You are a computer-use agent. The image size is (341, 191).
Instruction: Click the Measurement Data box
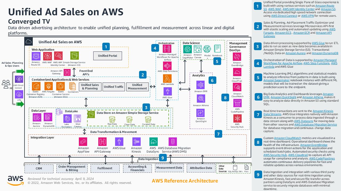(x=169, y=168)
